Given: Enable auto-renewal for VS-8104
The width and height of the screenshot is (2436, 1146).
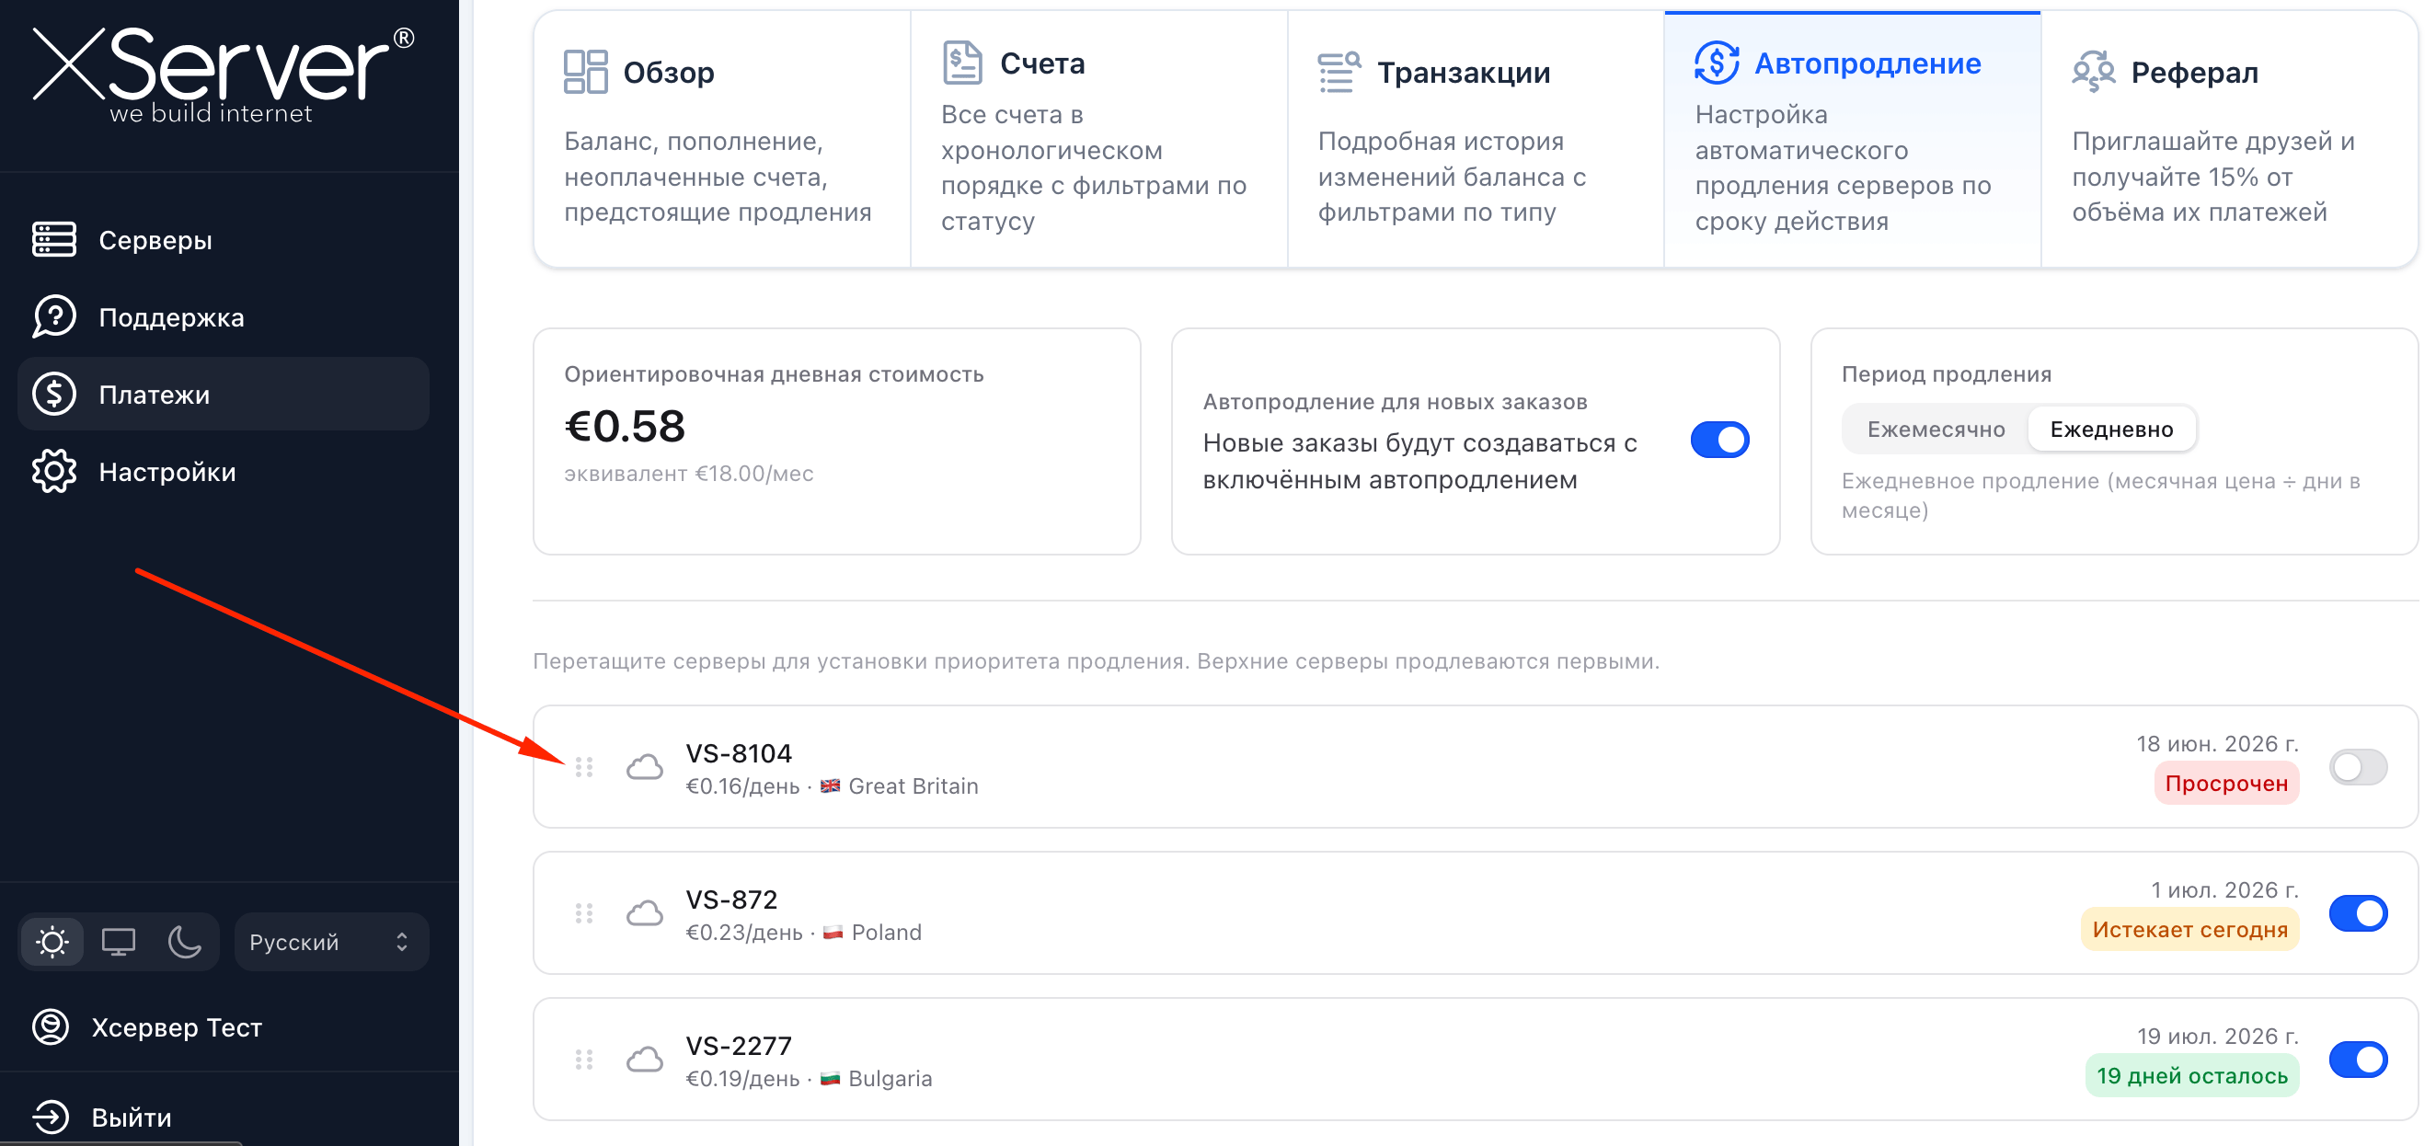Looking at the screenshot, I should tap(2358, 767).
